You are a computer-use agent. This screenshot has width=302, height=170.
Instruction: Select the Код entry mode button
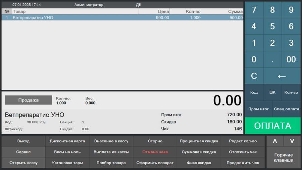[x=254, y=92]
